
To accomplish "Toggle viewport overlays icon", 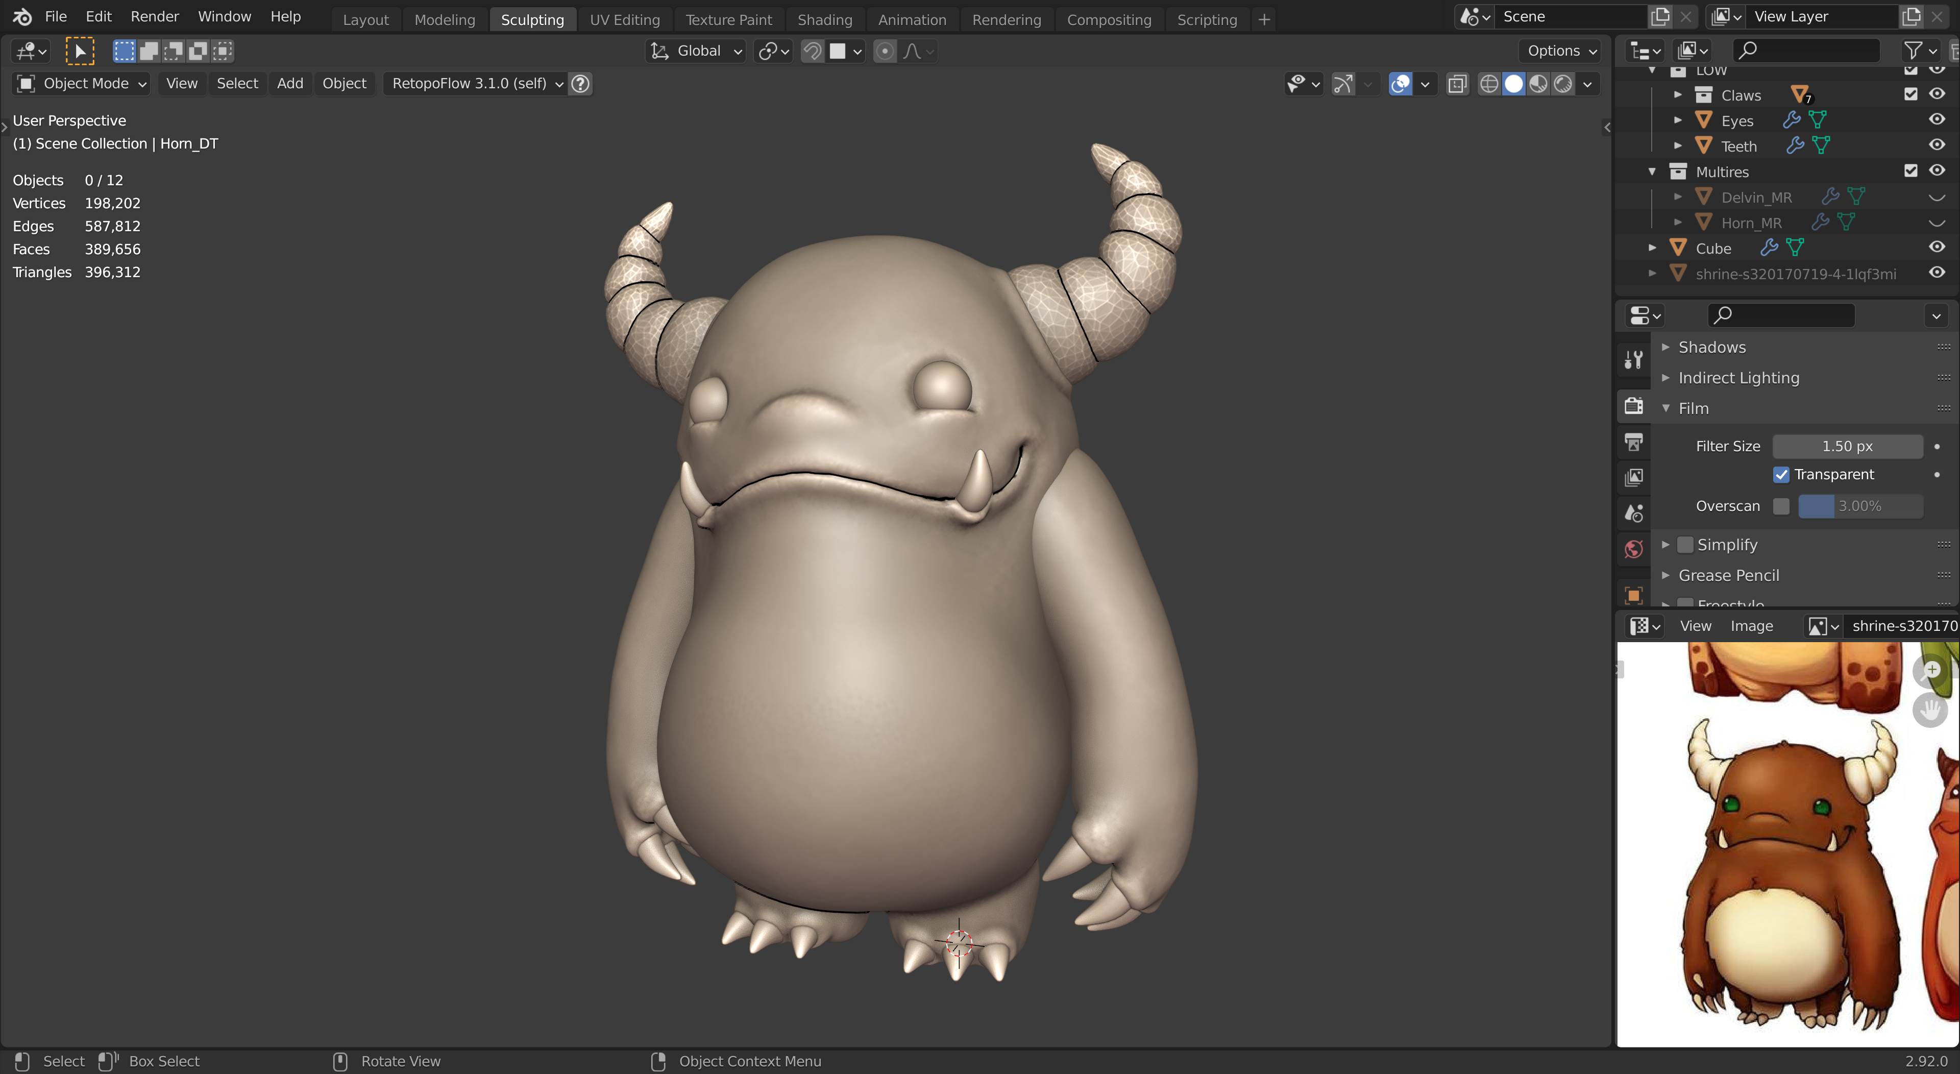I will click(x=1400, y=84).
